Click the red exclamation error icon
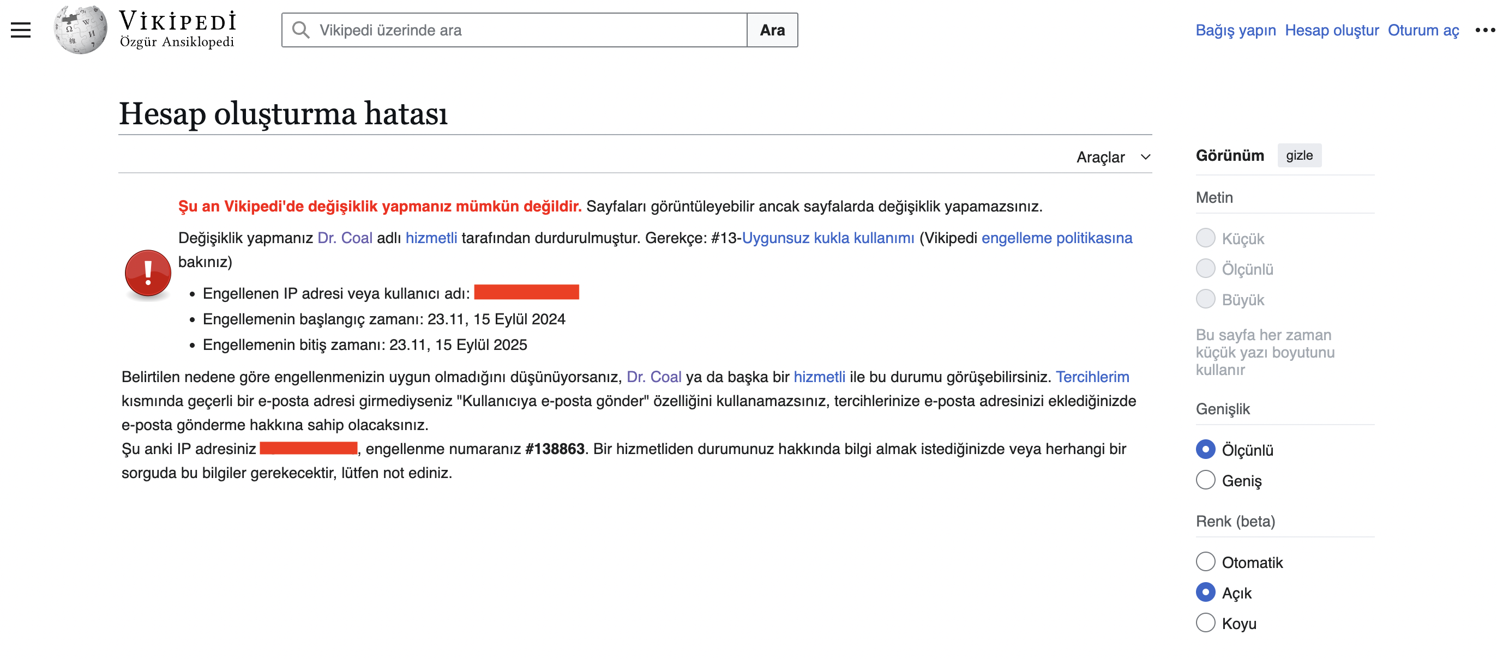 [x=148, y=274]
